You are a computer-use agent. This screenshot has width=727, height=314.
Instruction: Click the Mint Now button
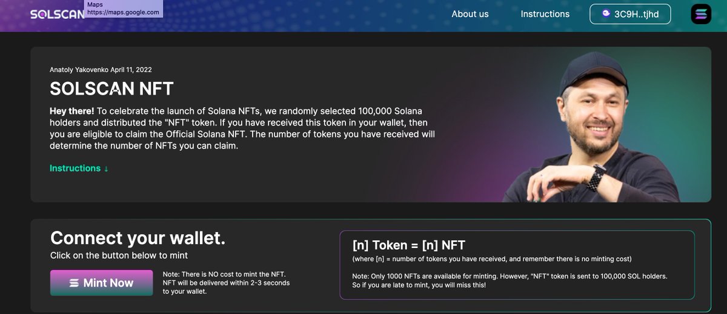click(102, 282)
